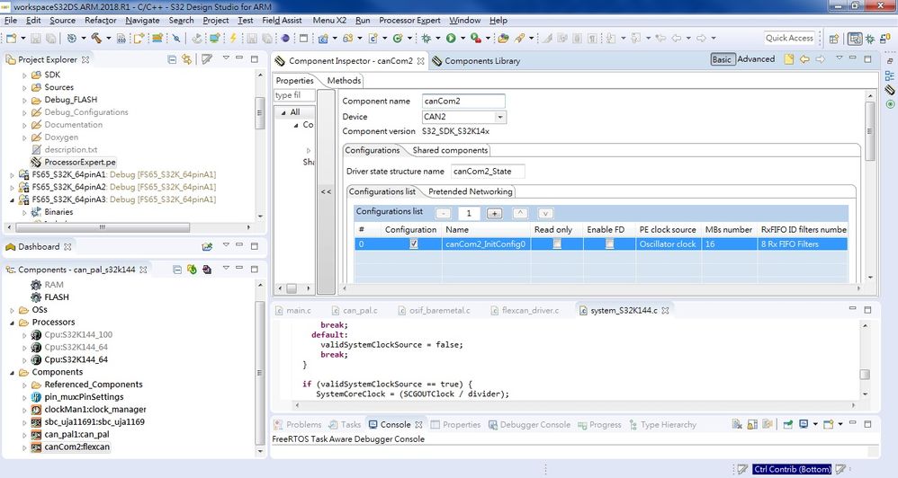Open the Device CAN2 dropdown
Viewport: 898px width, 478px height.
pyautogui.click(x=500, y=117)
